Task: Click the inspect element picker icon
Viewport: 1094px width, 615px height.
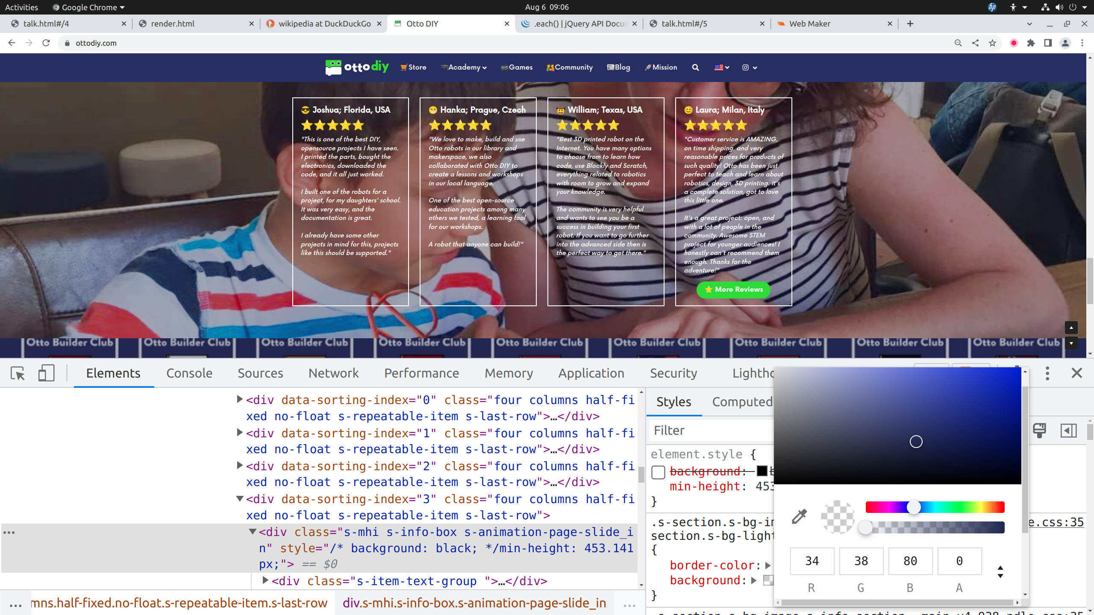Action: click(18, 373)
